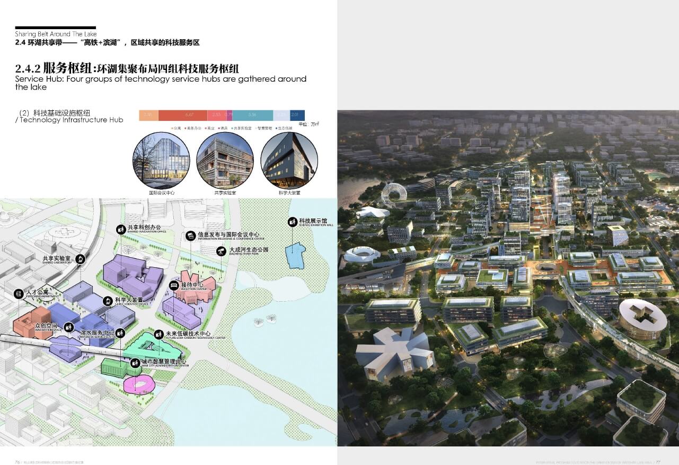
Task: Click the 公寓 legend entry
Action: click(x=177, y=128)
